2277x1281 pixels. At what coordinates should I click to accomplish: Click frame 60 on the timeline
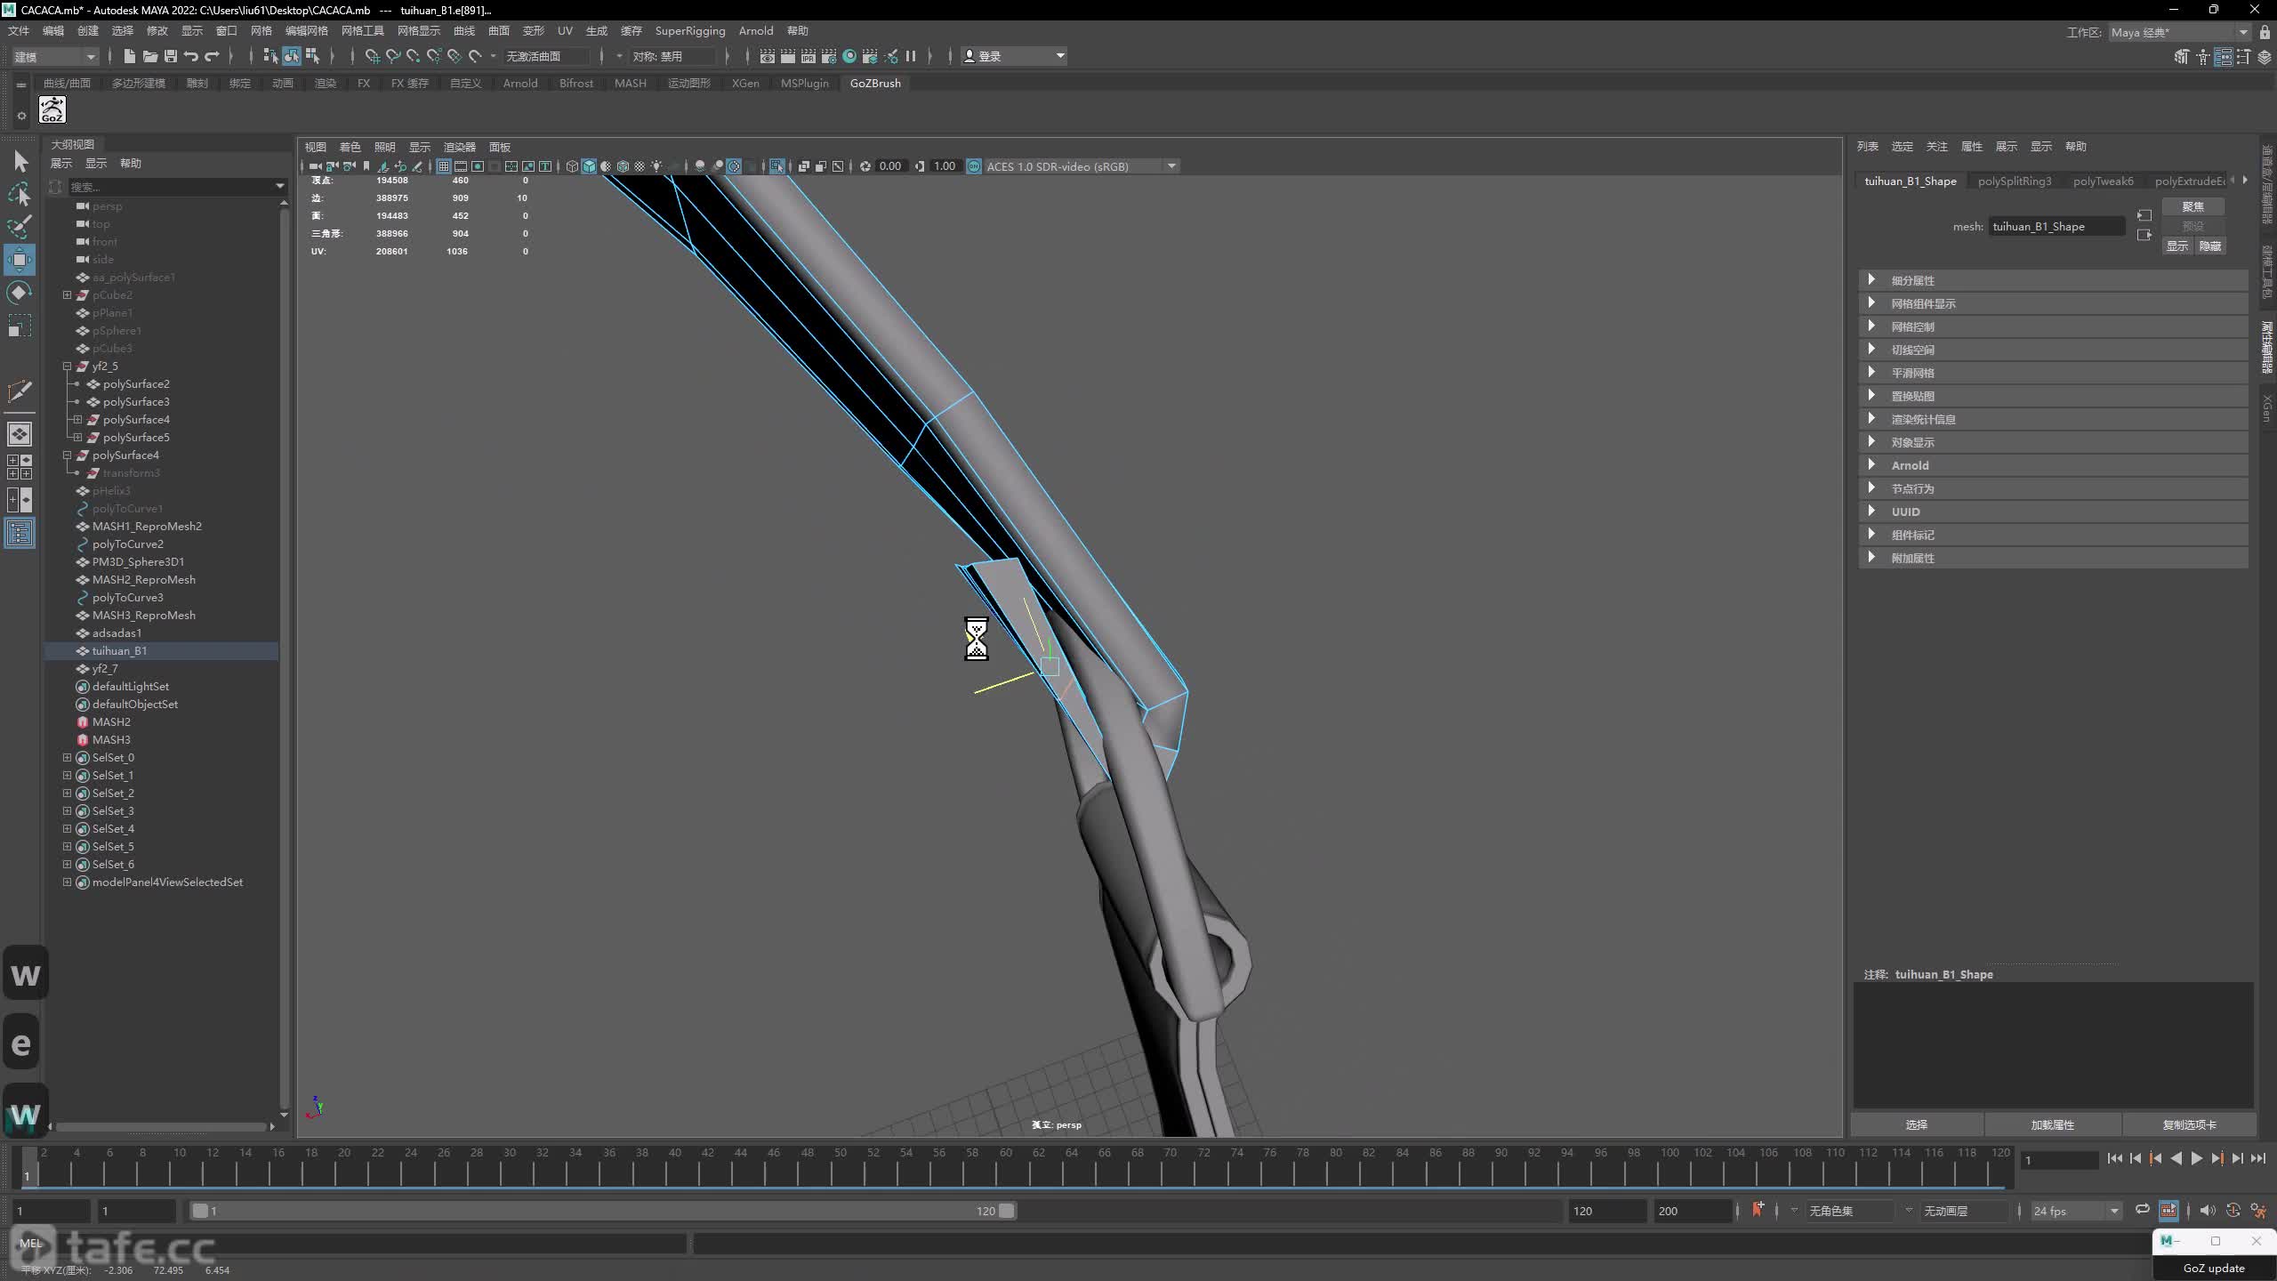click(x=1006, y=1167)
